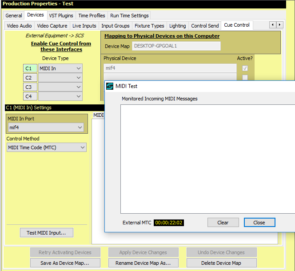This screenshot has height=271, width=295.
Task: Open the Control Method dropdown
Action: pyautogui.click(x=47, y=147)
